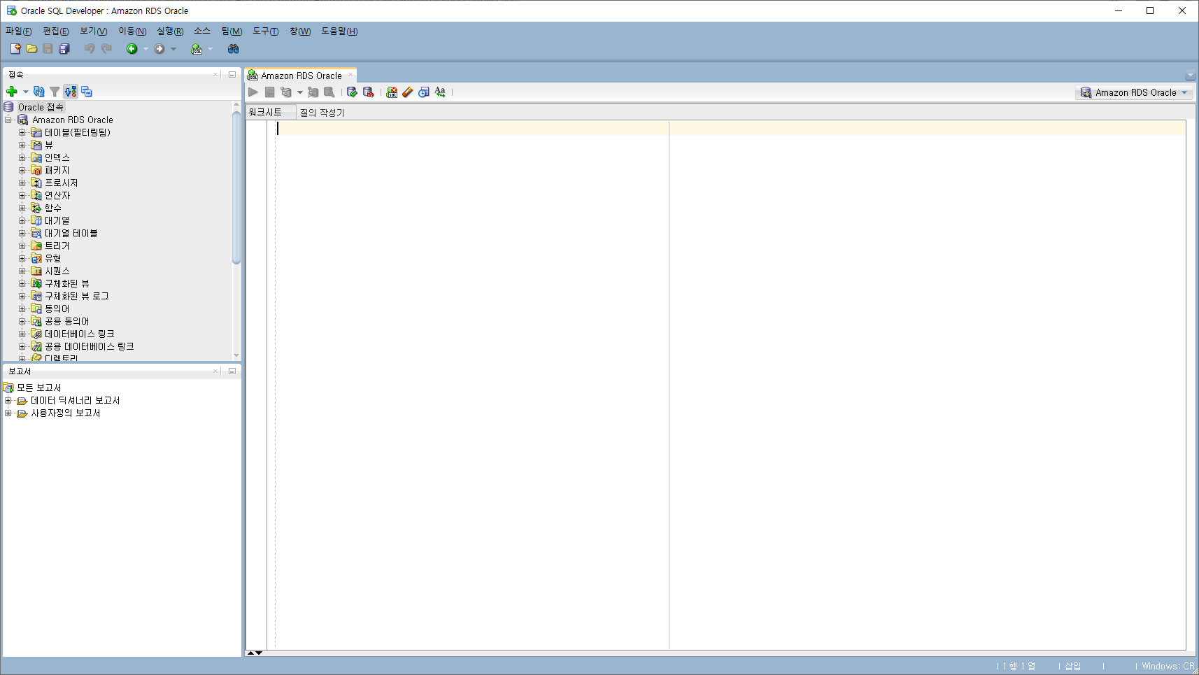Image resolution: width=1199 pixels, height=675 pixels.
Task: Open SQL History clock icon
Action: (x=424, y=92)
